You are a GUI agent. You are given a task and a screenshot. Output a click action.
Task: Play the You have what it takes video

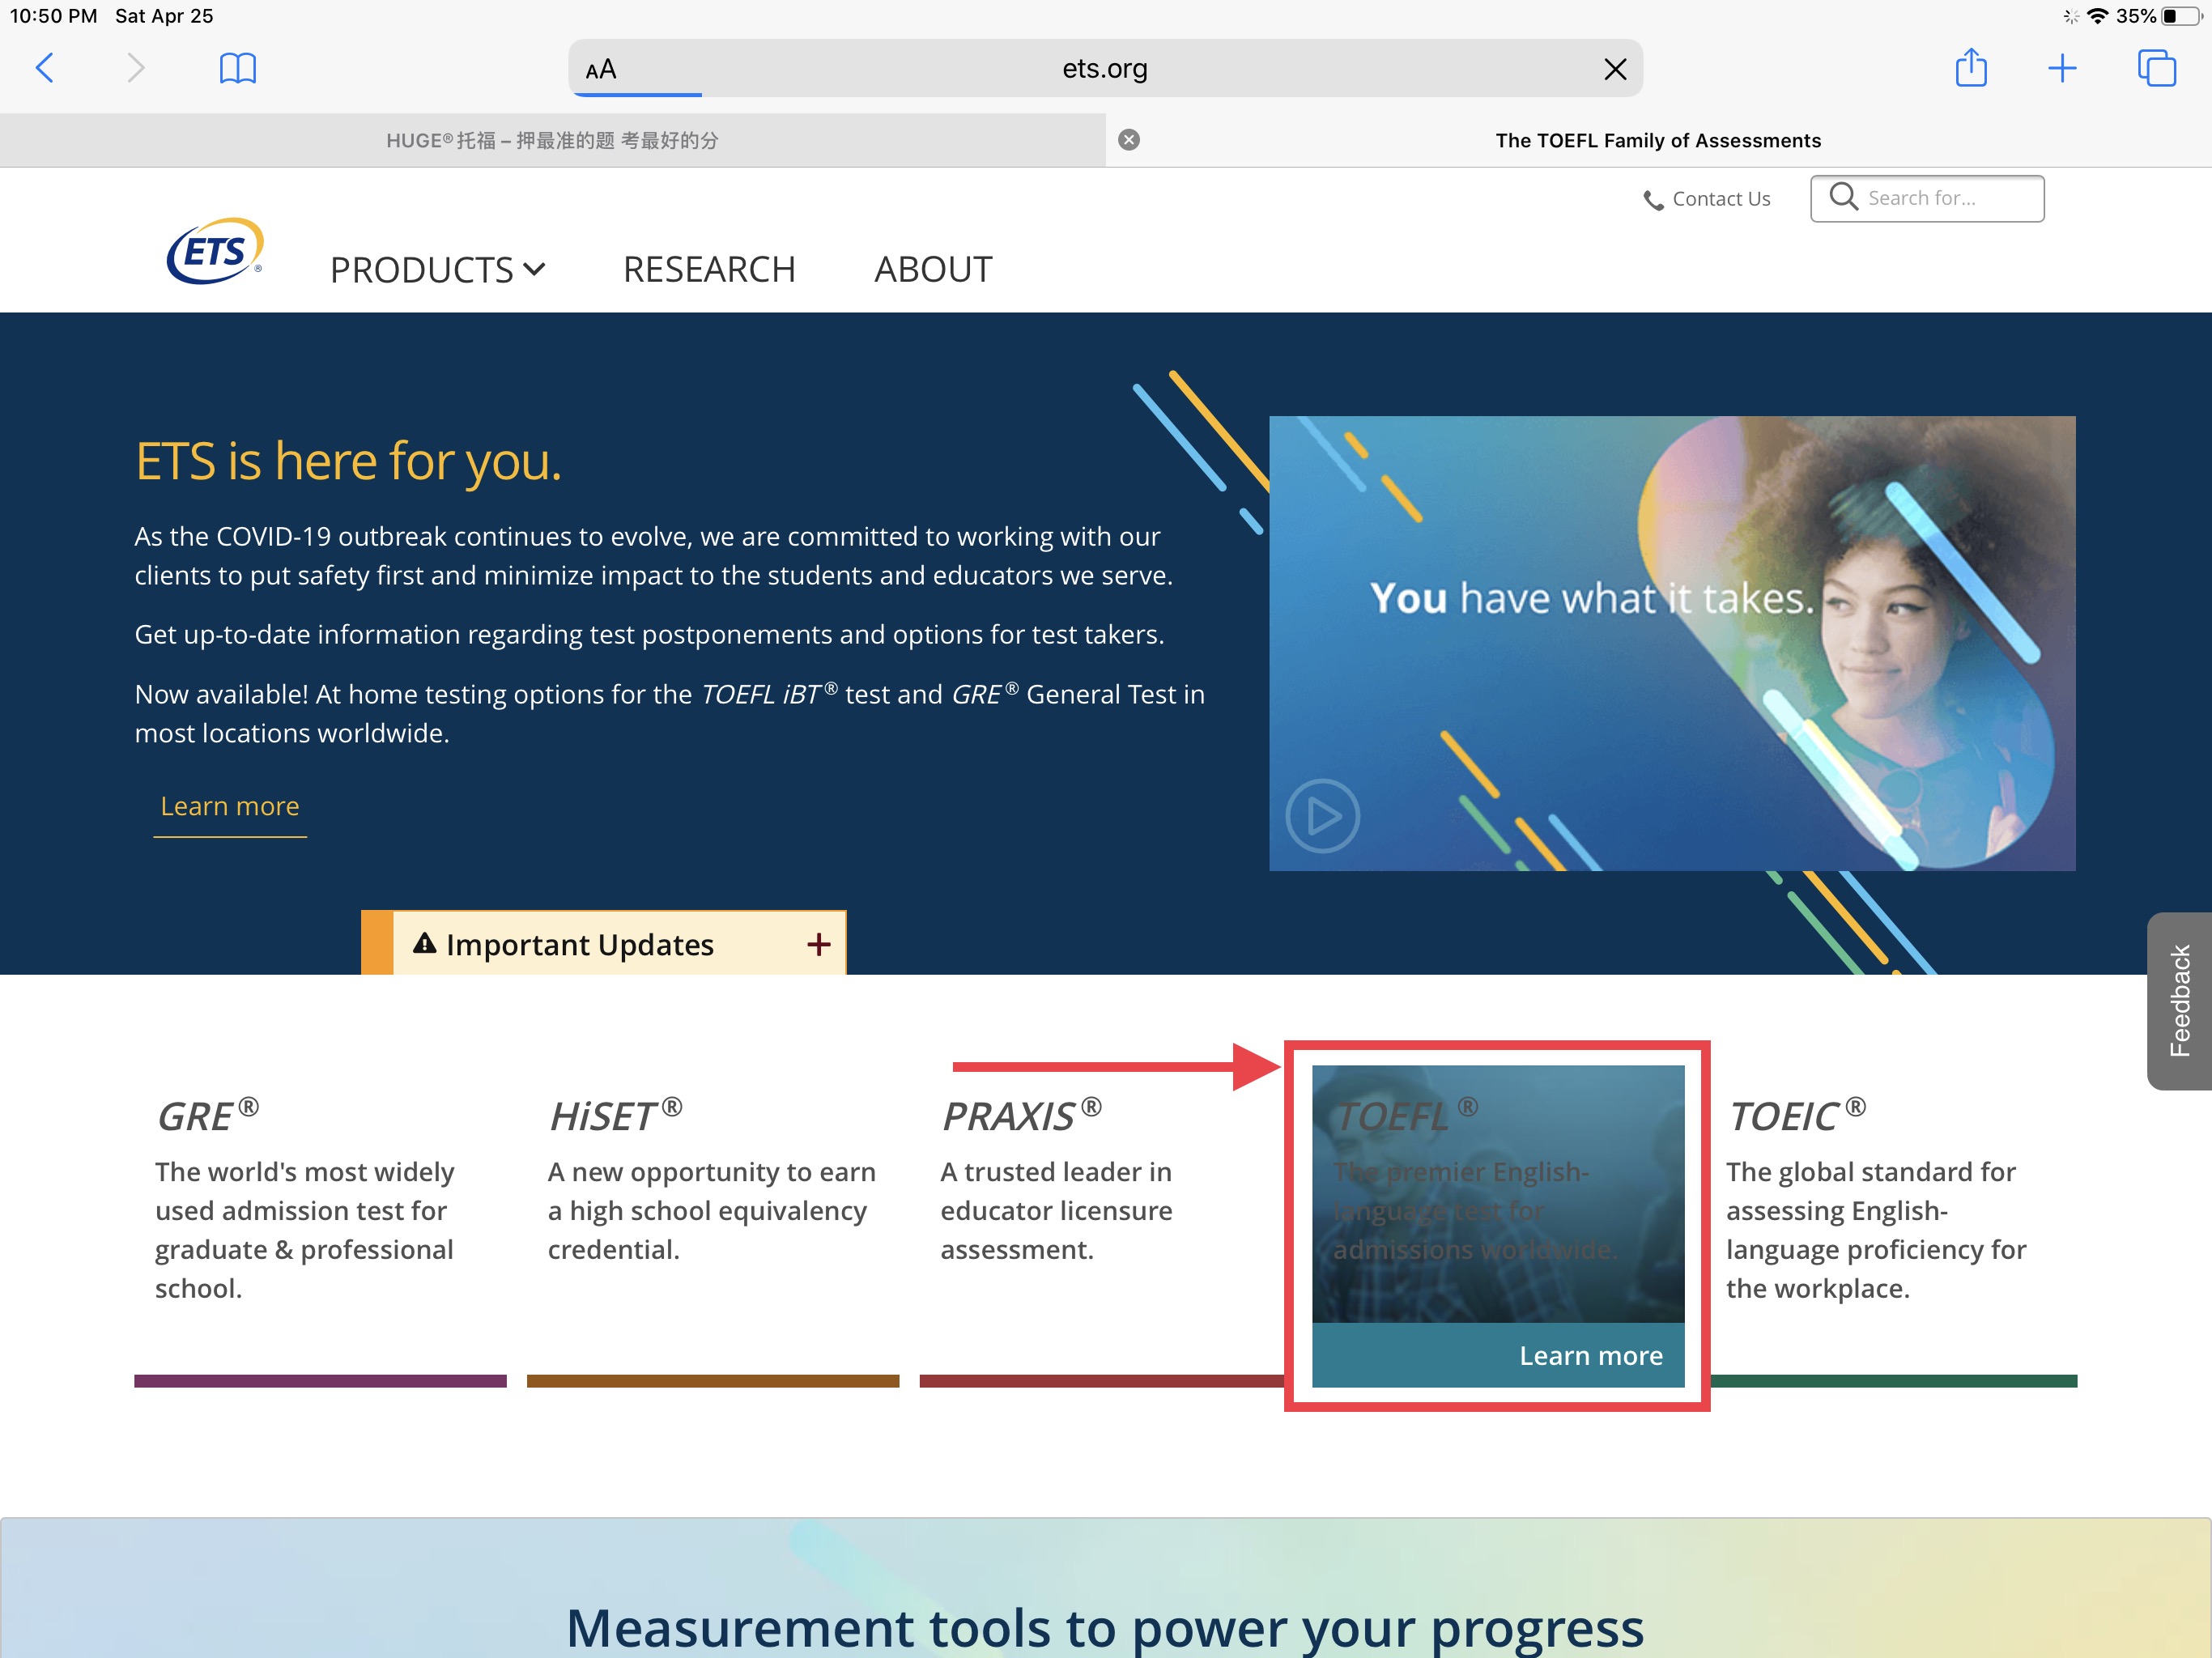[1321, 815]
